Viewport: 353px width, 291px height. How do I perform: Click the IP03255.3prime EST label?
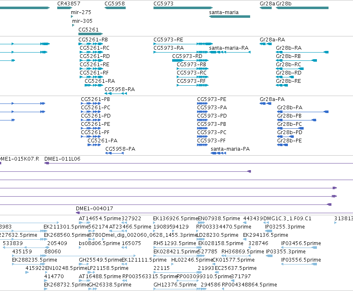click(x=285, y=227)
